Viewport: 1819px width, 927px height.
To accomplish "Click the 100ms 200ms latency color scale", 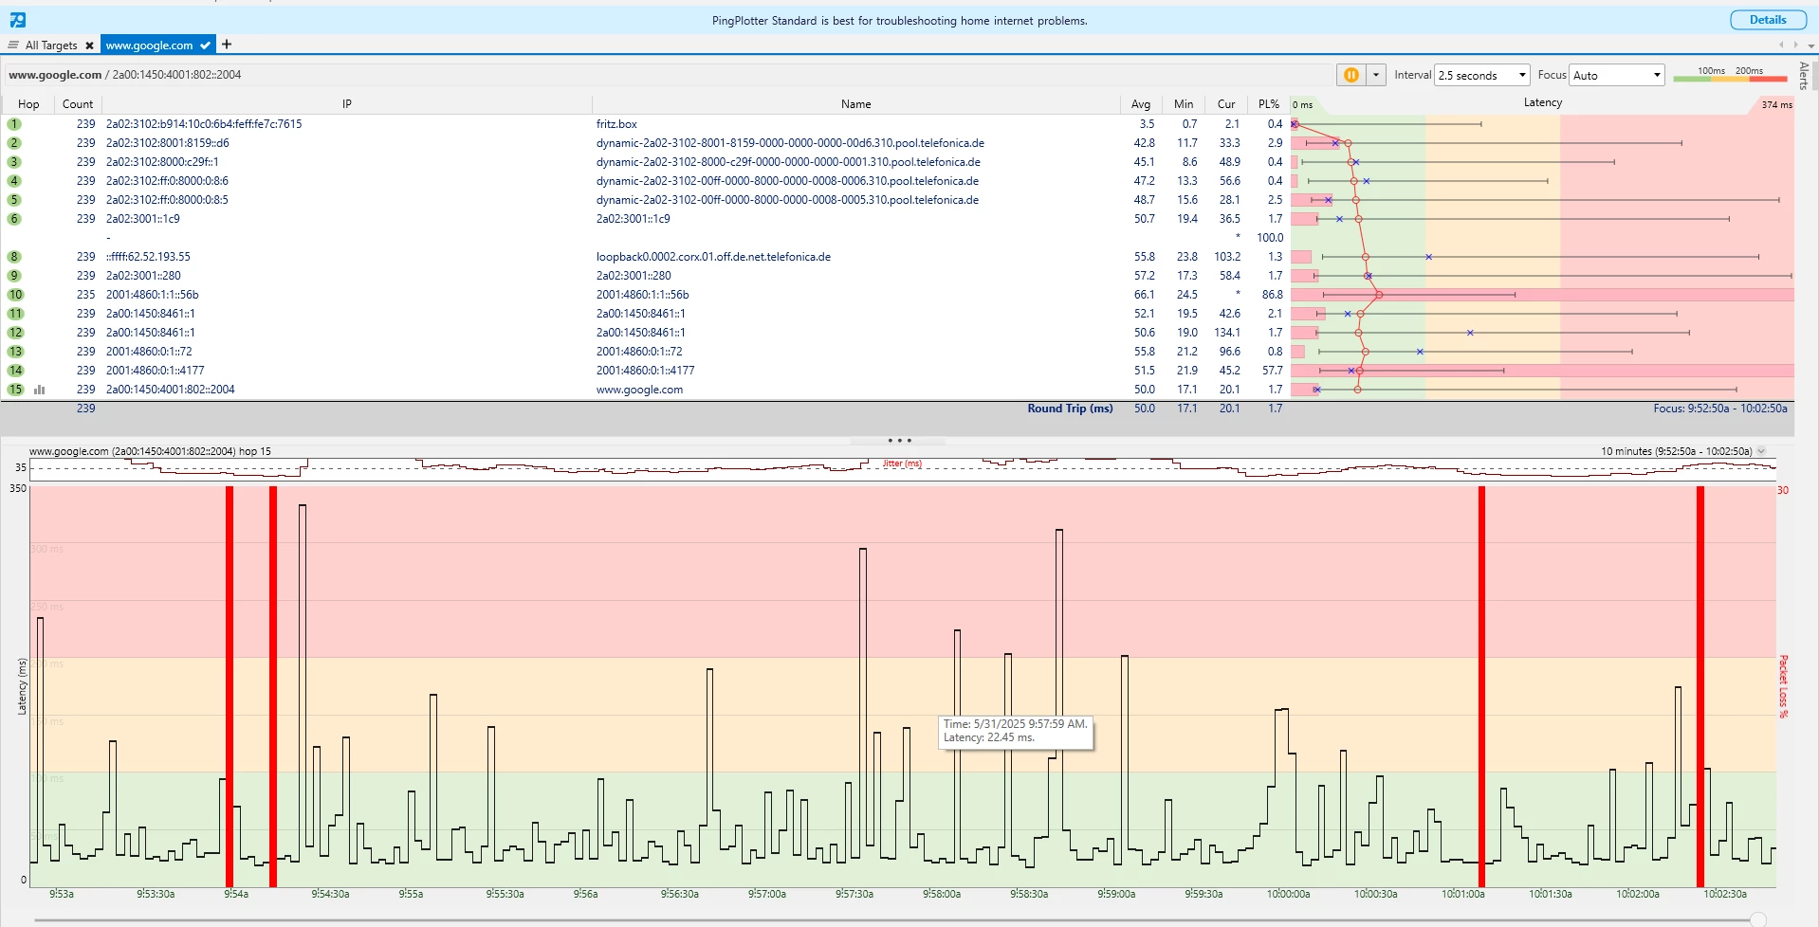I will (x=1730, y=74).
